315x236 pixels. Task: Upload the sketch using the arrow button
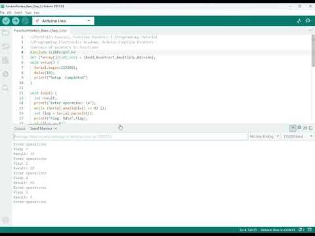tap(16, 21)
